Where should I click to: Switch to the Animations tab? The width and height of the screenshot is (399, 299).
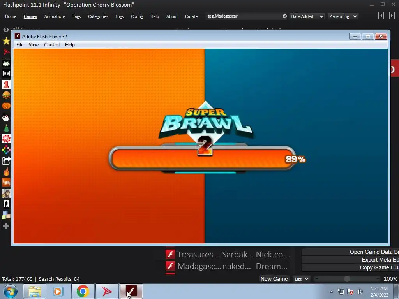(55, 16)
